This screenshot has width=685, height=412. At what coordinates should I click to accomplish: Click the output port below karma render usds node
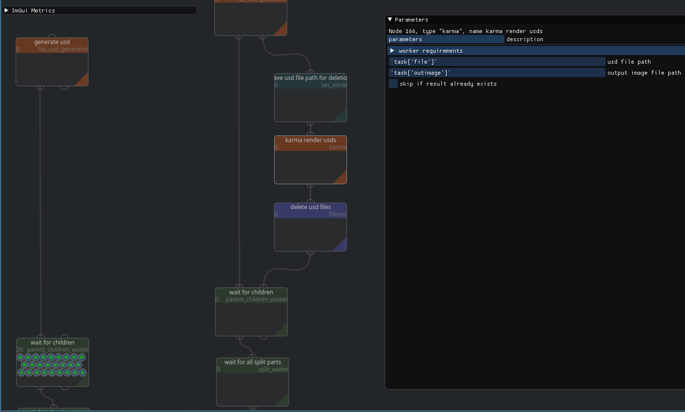(x=310, y=187)
